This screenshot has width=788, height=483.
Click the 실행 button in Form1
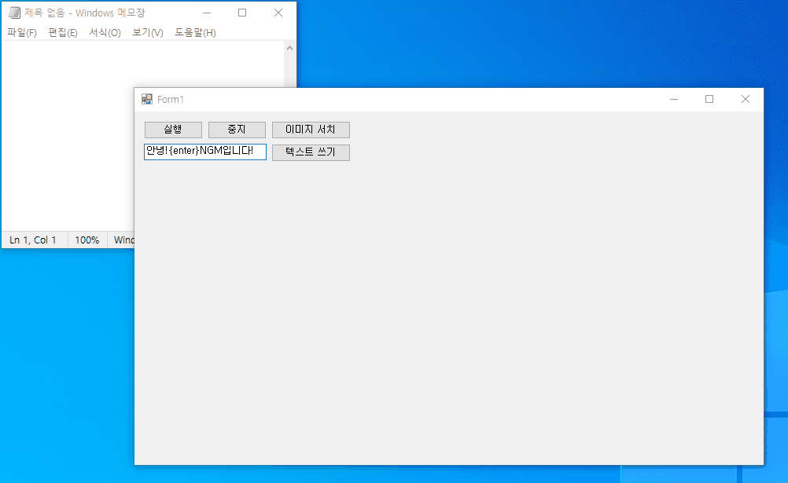(173, 130)
